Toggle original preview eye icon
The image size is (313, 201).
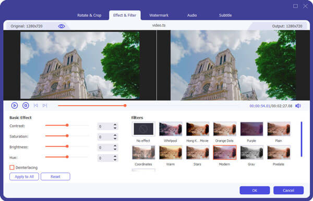[x=62, y=26]
